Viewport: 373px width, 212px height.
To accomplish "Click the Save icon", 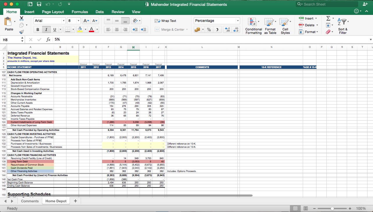I will (x=39, y=4).
